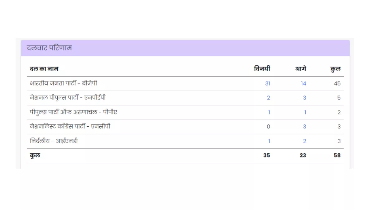Image resolution: width=374 pixels, height=210 pixels.
Task: Click the कुल column header
Action: 335,69
